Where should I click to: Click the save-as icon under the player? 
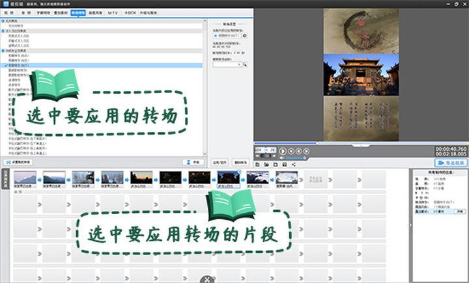tap(285, 165)
